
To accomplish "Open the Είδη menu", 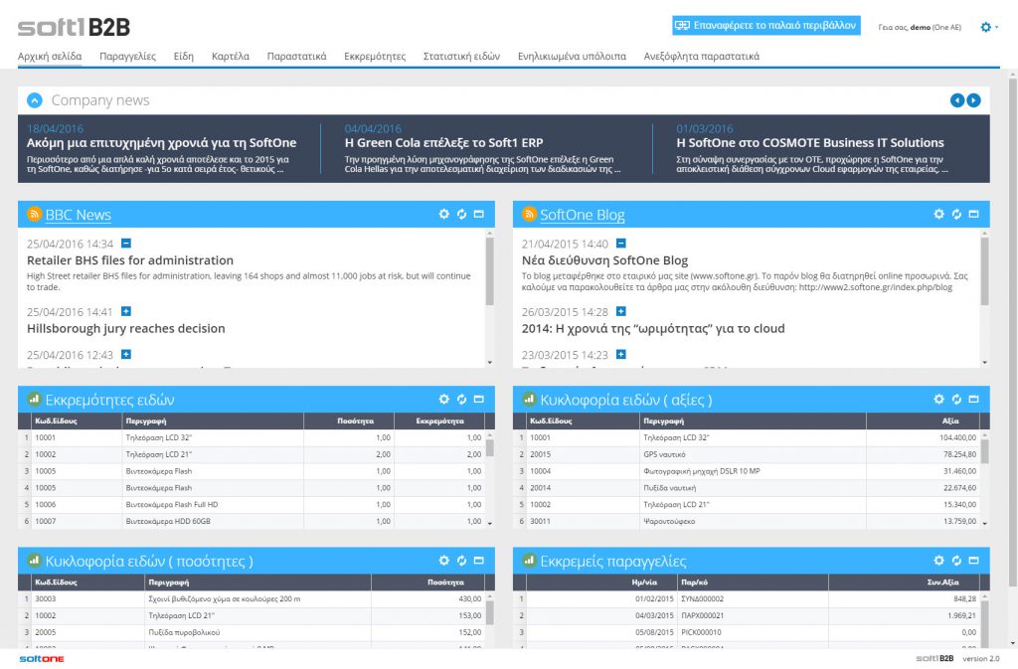I will pos(184,57).
